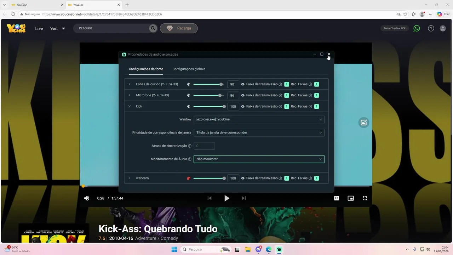Click the Atraso de sincronização input field
Image resolution: width=453 pixels, height=255 pixels.
204,146
